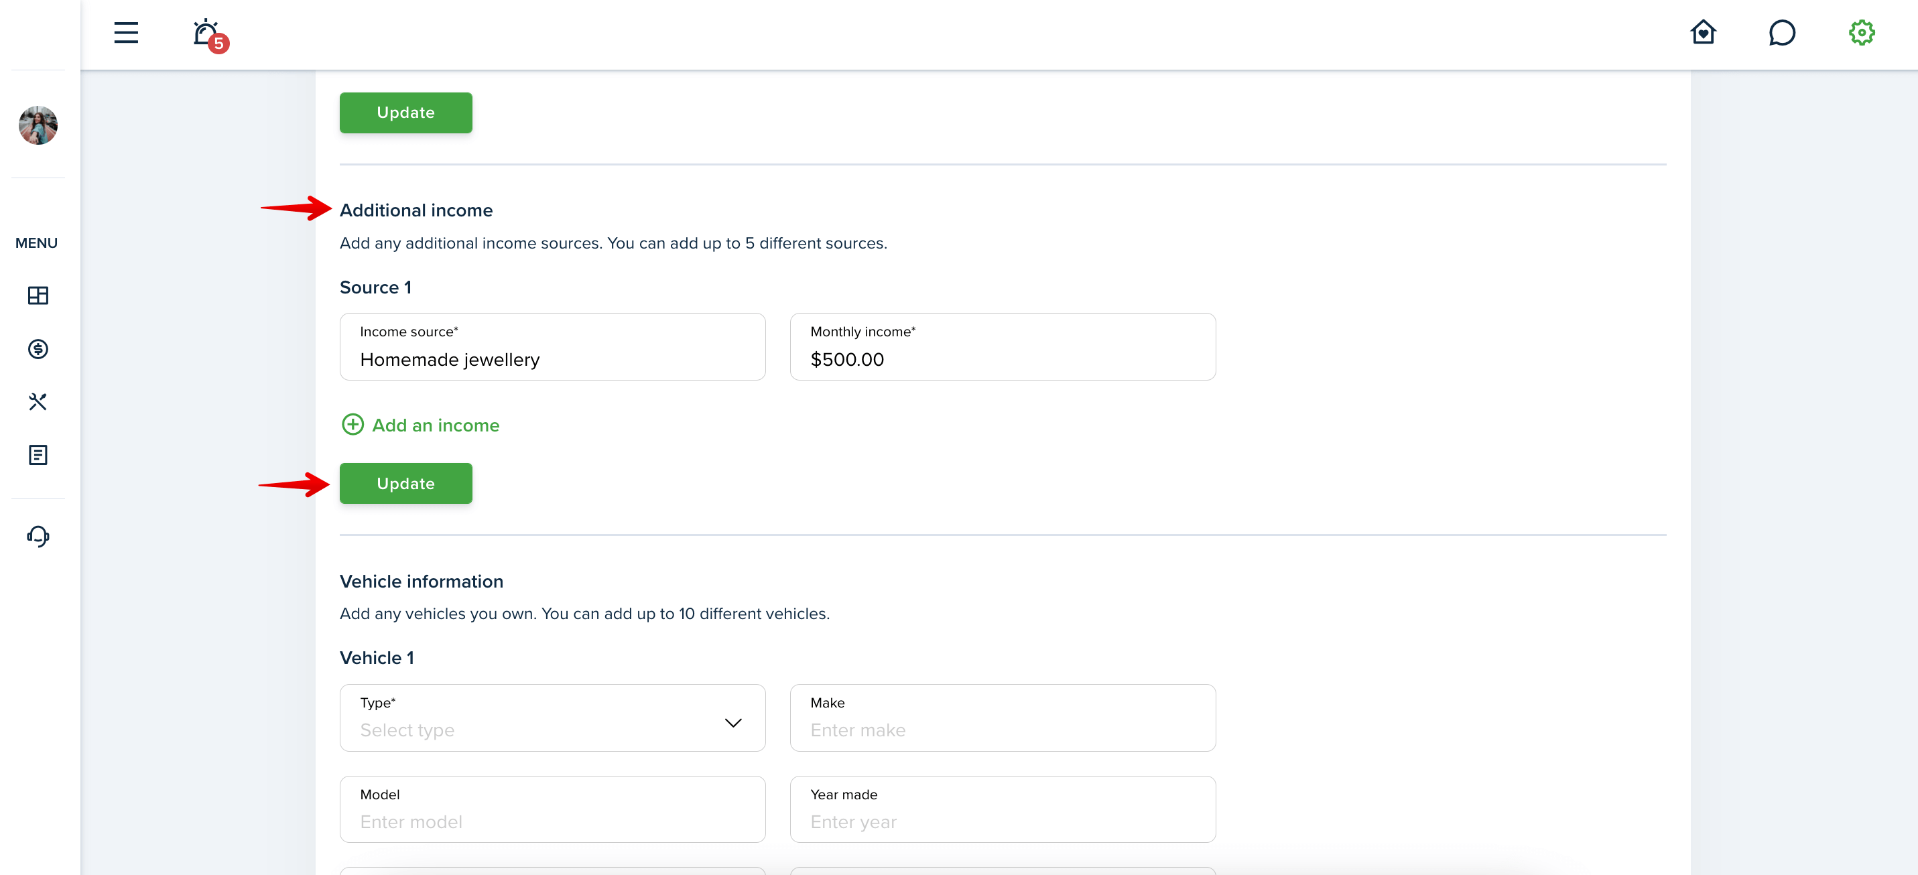Click the Source 1 label

coord(375,287)
